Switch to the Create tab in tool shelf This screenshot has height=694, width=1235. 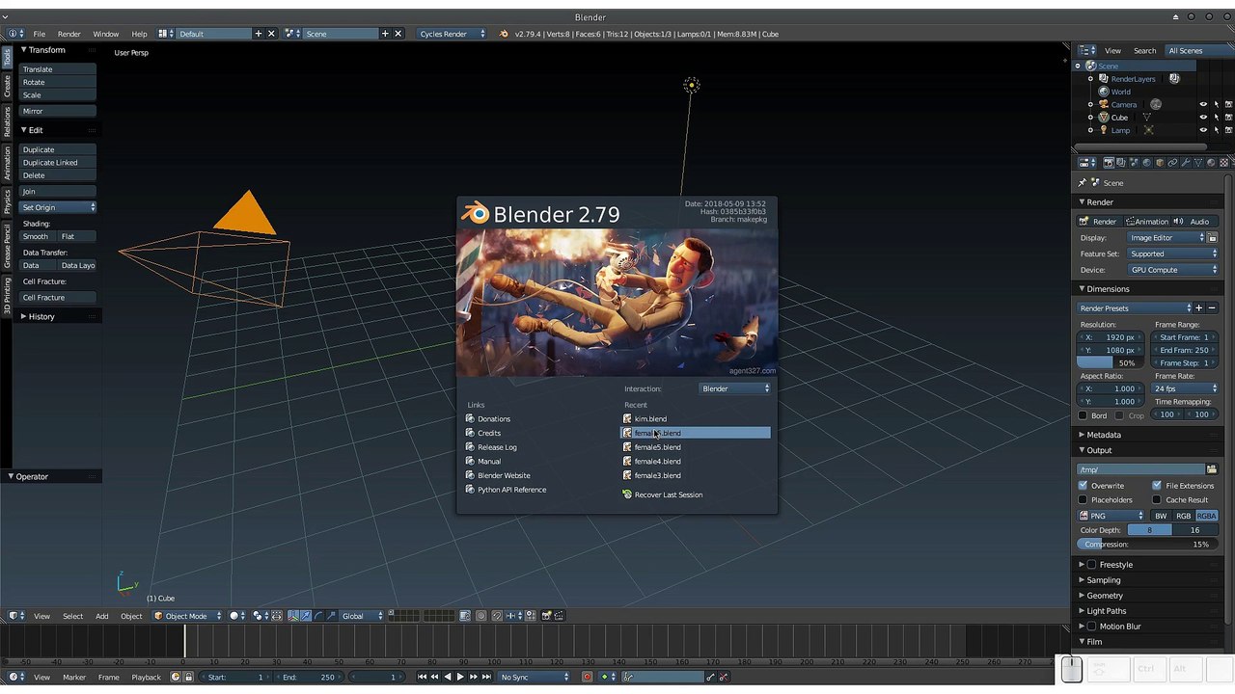(7, 85)
